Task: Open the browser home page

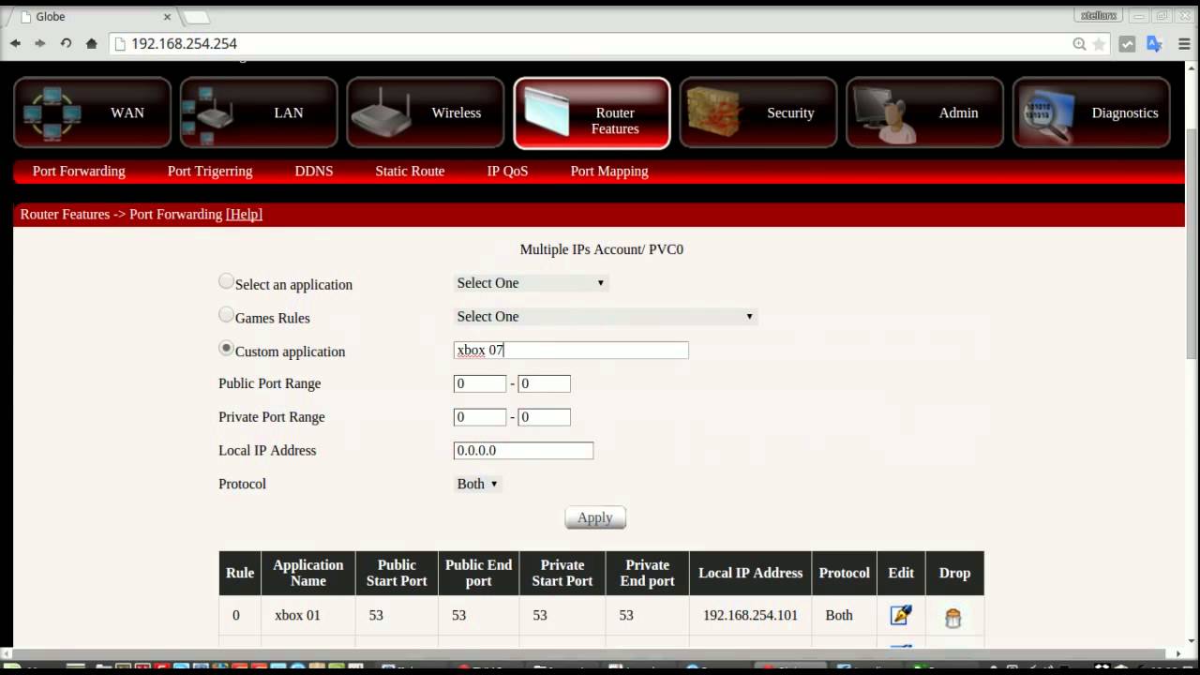Action: [91, 43]
